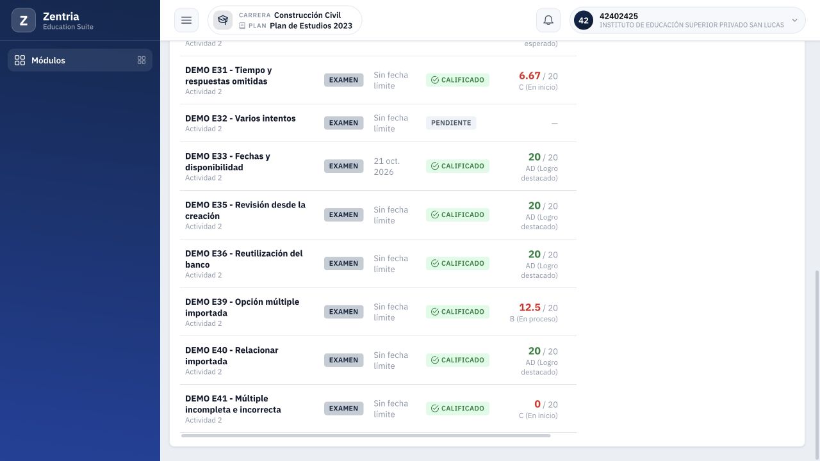Image resolution: width=820 pixels, height=461 pixels.
Task: Click the graduation cap career icon
Action: pyautogui.click(x=223, y=20)
